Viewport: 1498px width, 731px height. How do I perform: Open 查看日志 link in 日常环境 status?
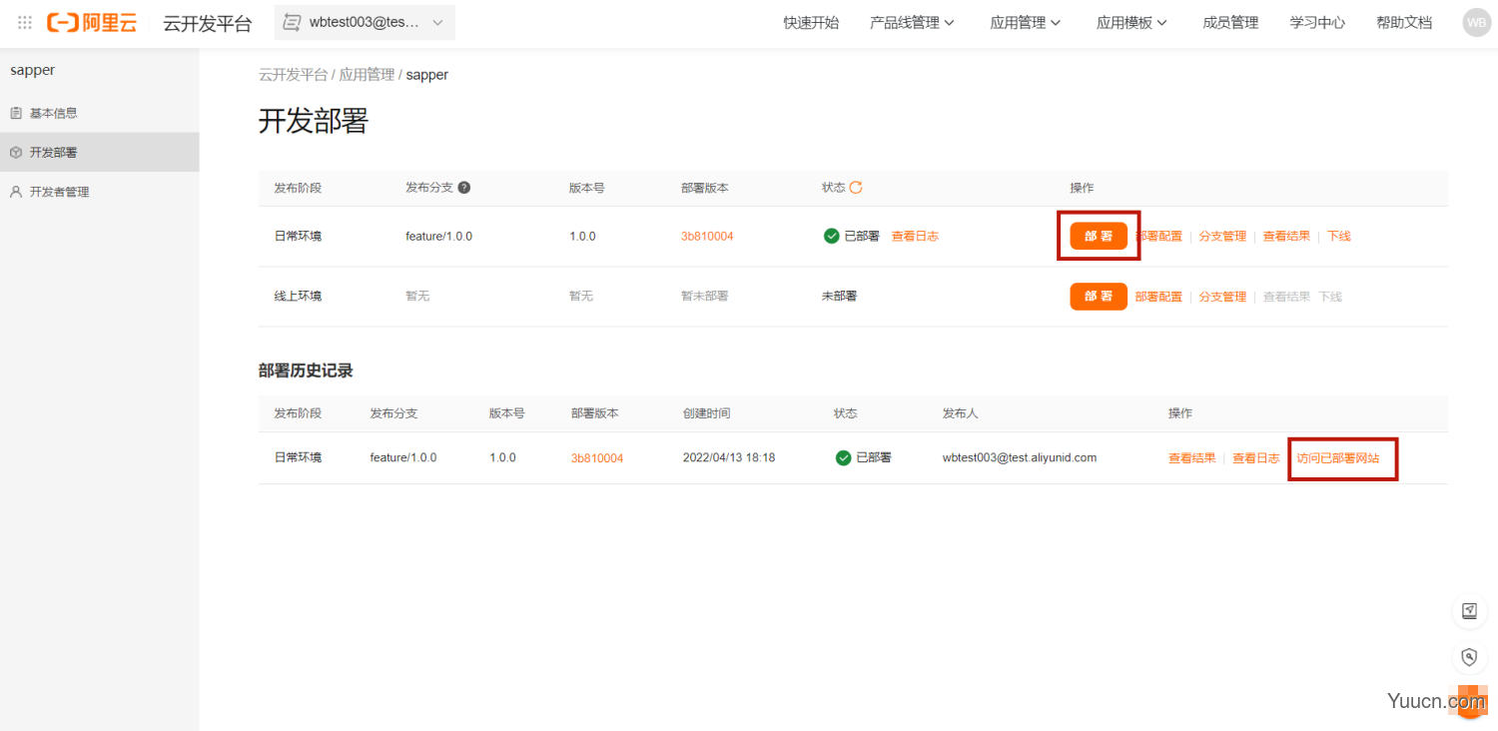915,237
